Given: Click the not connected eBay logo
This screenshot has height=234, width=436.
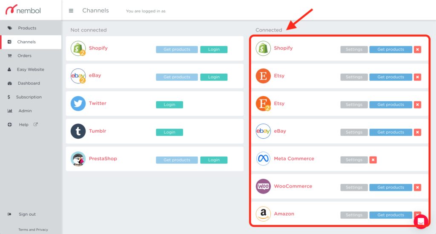Looking at the screenshot, I should pyautogui.click(x=78, y=76).
